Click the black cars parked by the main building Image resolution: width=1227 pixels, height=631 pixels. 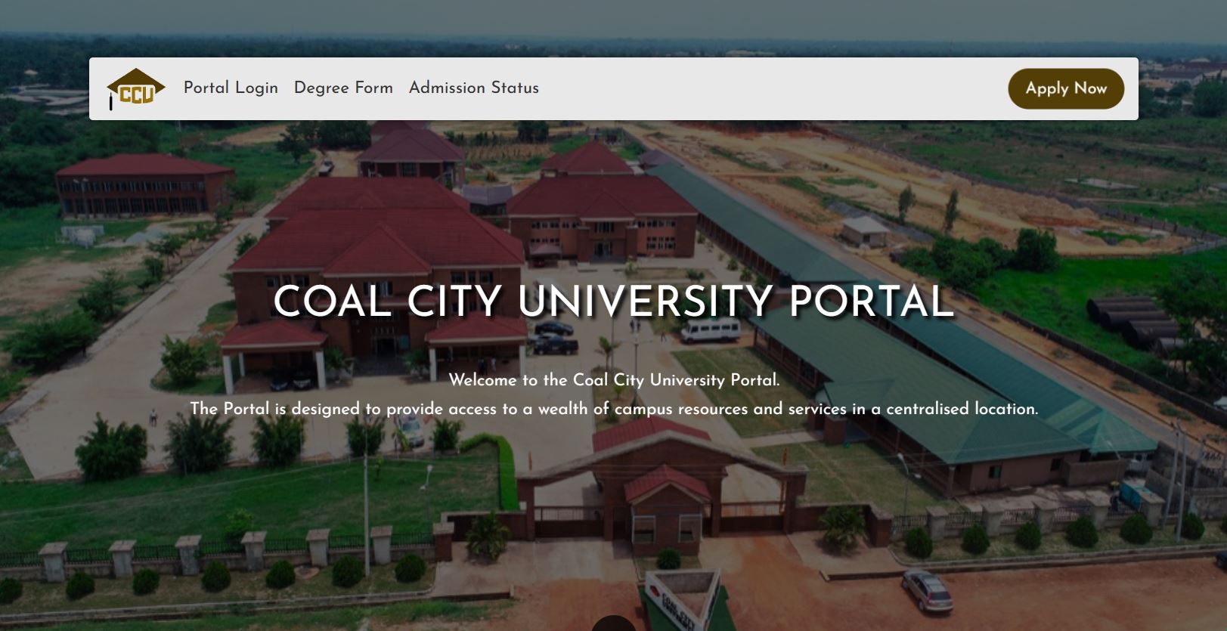(x=553, y=338)
